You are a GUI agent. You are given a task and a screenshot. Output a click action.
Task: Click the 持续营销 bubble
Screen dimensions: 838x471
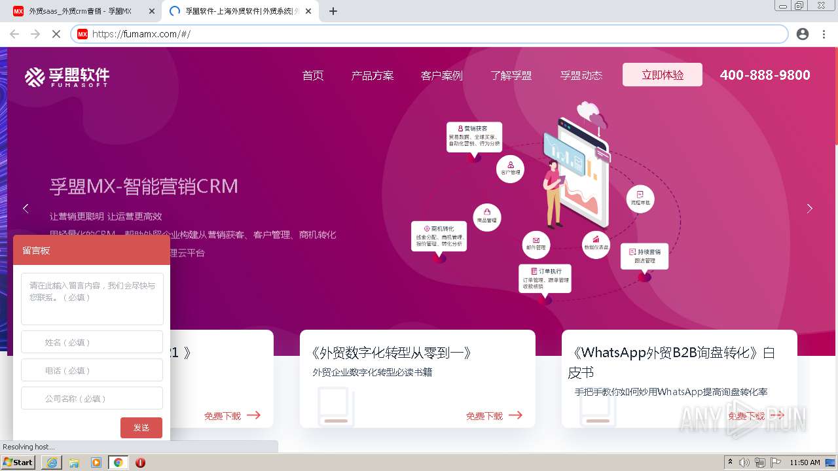644,256
